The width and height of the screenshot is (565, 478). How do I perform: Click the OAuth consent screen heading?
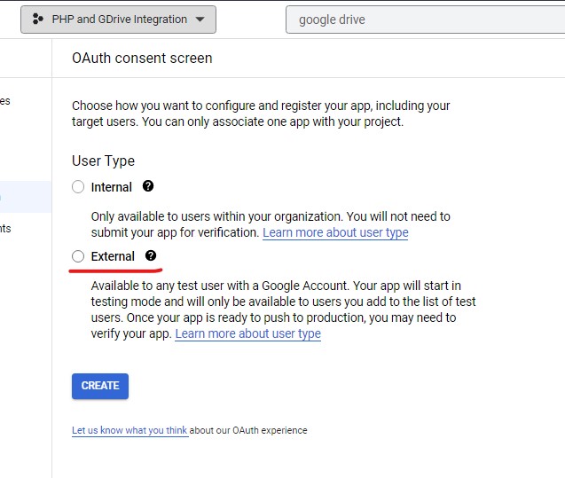142,58
